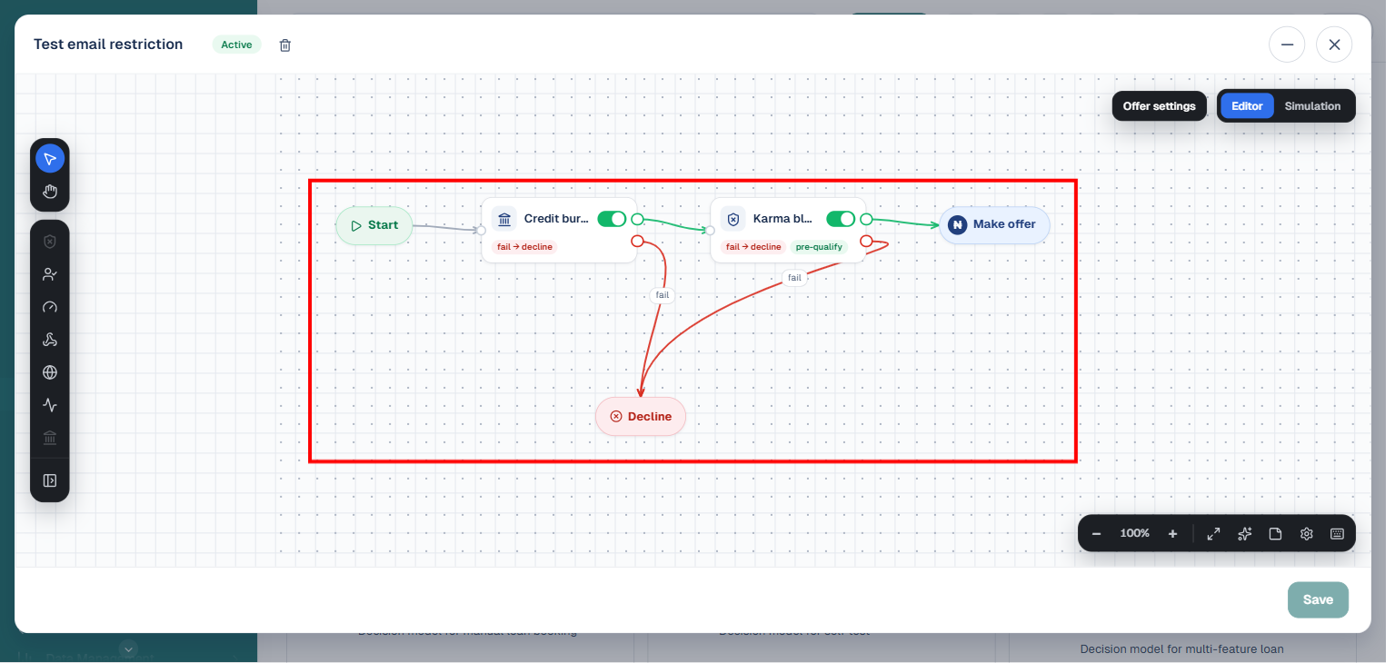Open canvas settings with the gear icon

[1307, 534]
